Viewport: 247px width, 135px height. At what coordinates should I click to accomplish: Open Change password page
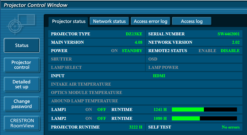(22, 104)
